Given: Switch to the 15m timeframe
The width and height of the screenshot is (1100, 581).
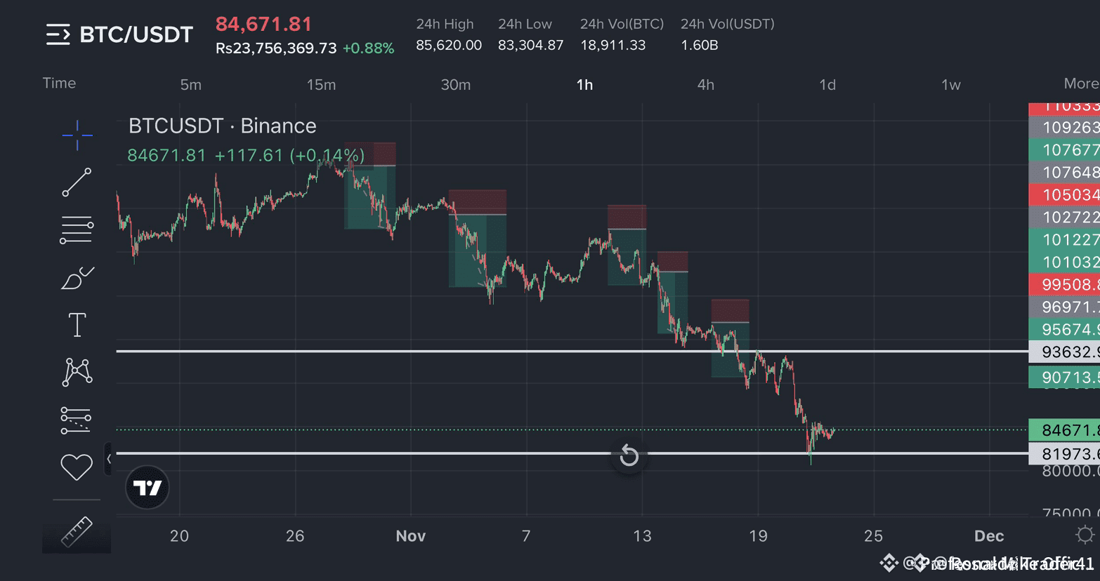Looking at the screenshot, I should (321, 85).
